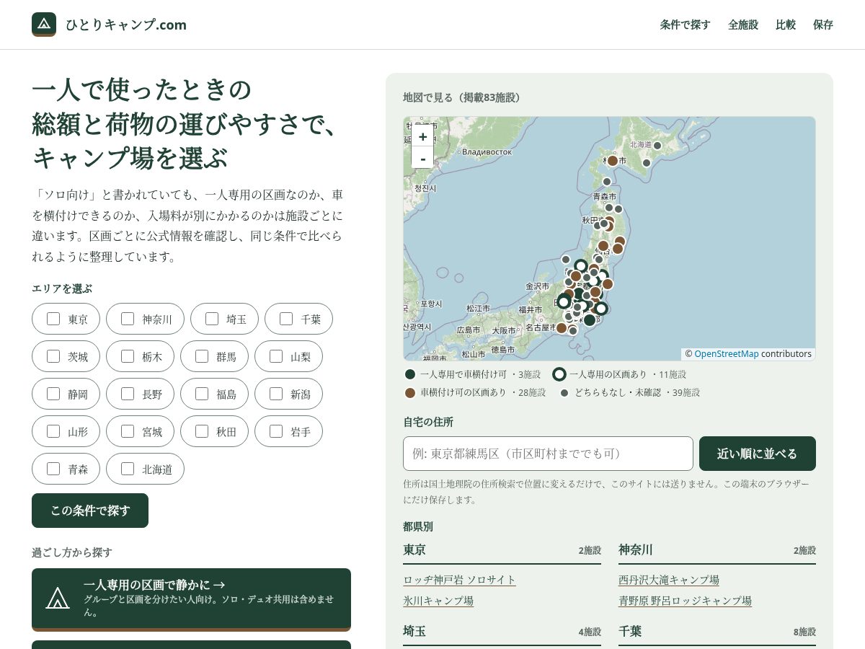
Task: Check the 山形 area checkbox
Action: 53,431
